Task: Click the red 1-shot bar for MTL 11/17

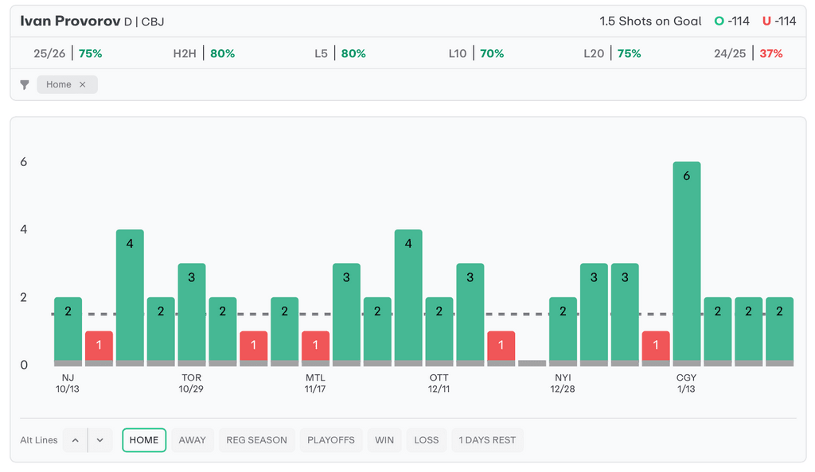Action: tap(315, 347)
